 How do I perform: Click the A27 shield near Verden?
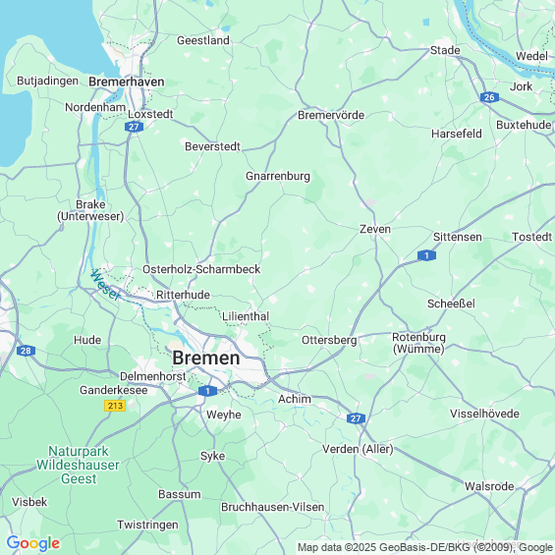tap(356, 418)
